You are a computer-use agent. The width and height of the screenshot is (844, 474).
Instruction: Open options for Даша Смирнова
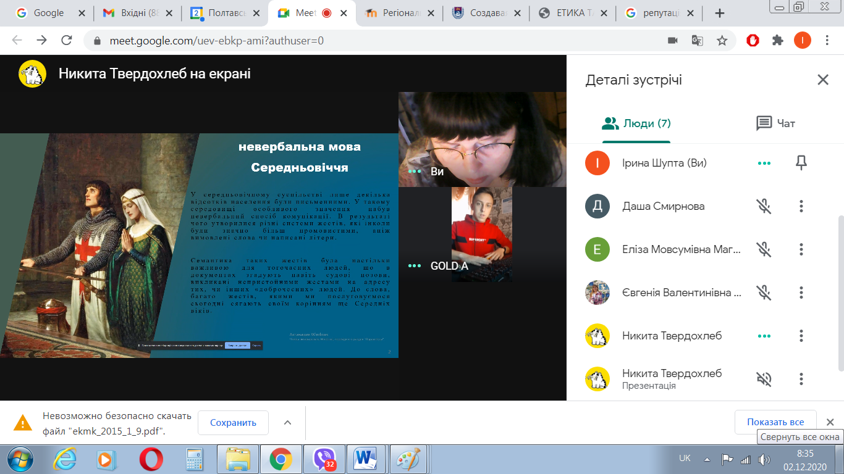pos(801,206)
